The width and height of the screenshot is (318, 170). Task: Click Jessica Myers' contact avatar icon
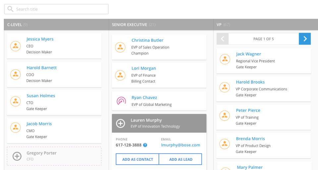[x=16, y=46]
